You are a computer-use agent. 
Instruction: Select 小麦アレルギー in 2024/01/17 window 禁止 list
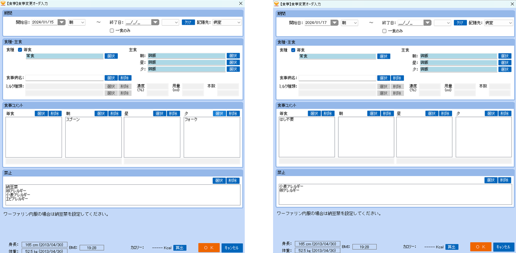[291, 186]
